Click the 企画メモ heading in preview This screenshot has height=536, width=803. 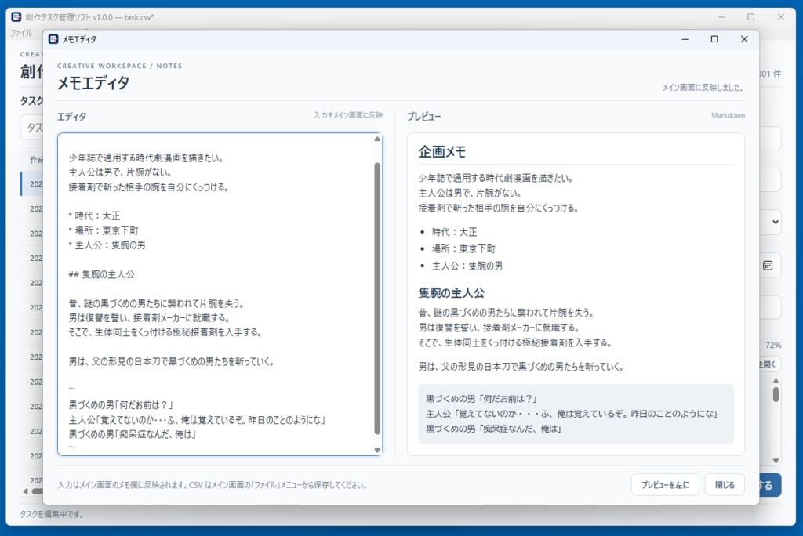point(442,151)
